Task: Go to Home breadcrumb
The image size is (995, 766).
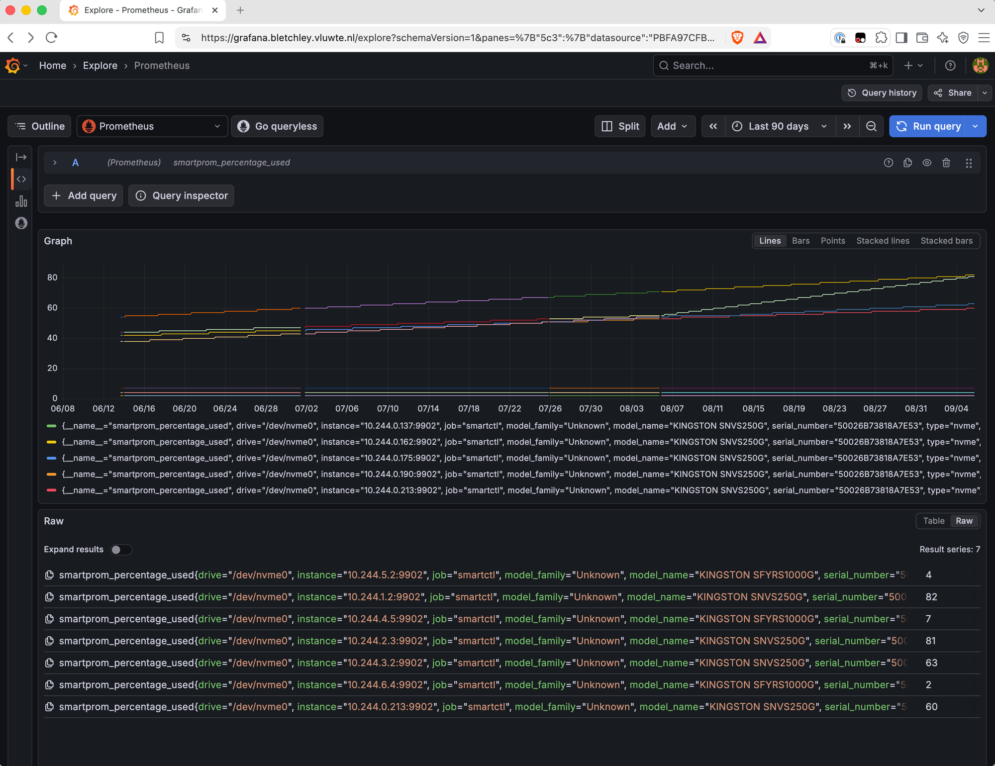Action: [x=53, y=66]
